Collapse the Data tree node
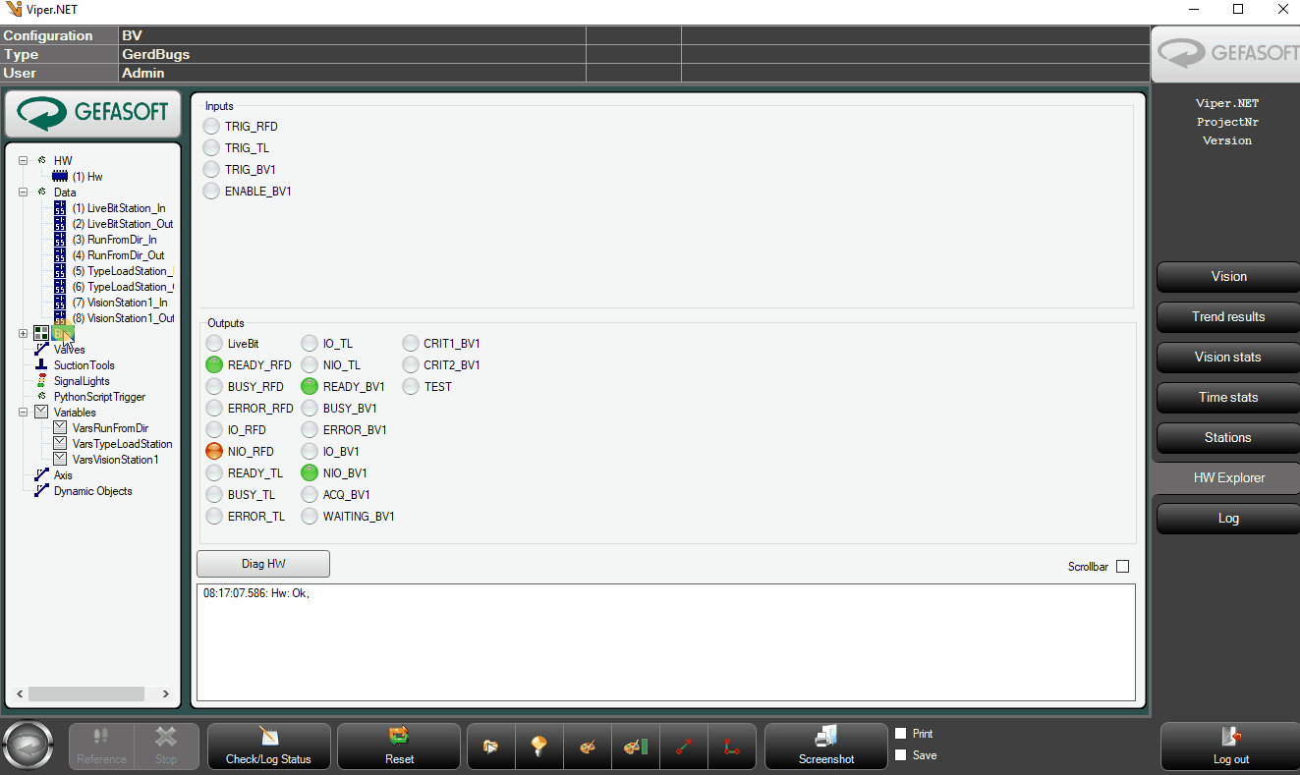 click(24, 193)
